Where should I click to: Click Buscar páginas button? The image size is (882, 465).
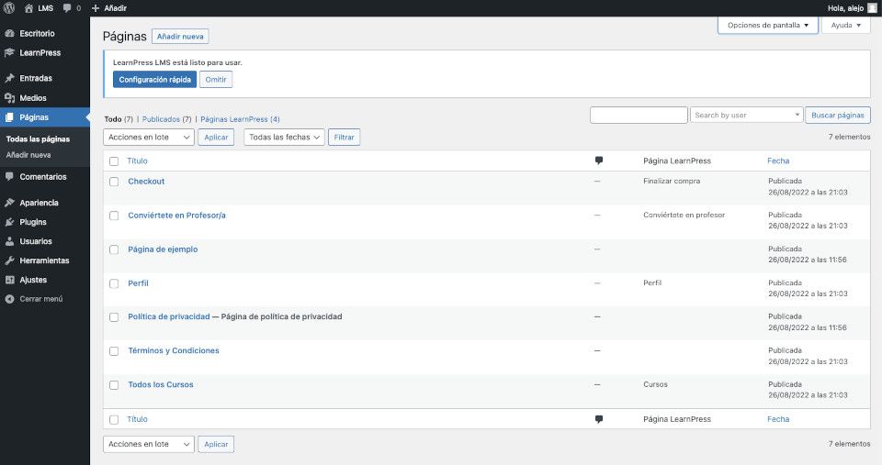[838, 116]
